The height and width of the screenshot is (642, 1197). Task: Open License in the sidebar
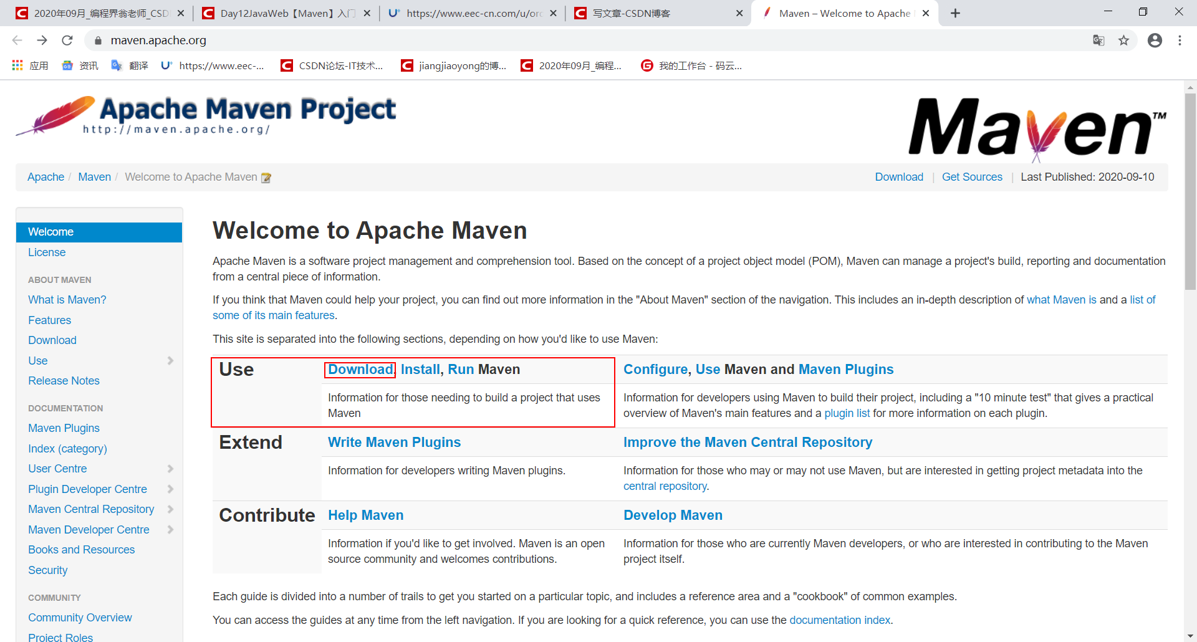tap(47, 252)
